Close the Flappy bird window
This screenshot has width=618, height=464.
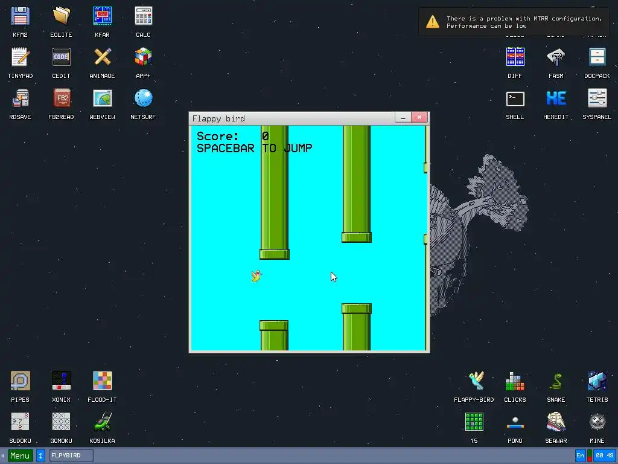coord(419,118)
